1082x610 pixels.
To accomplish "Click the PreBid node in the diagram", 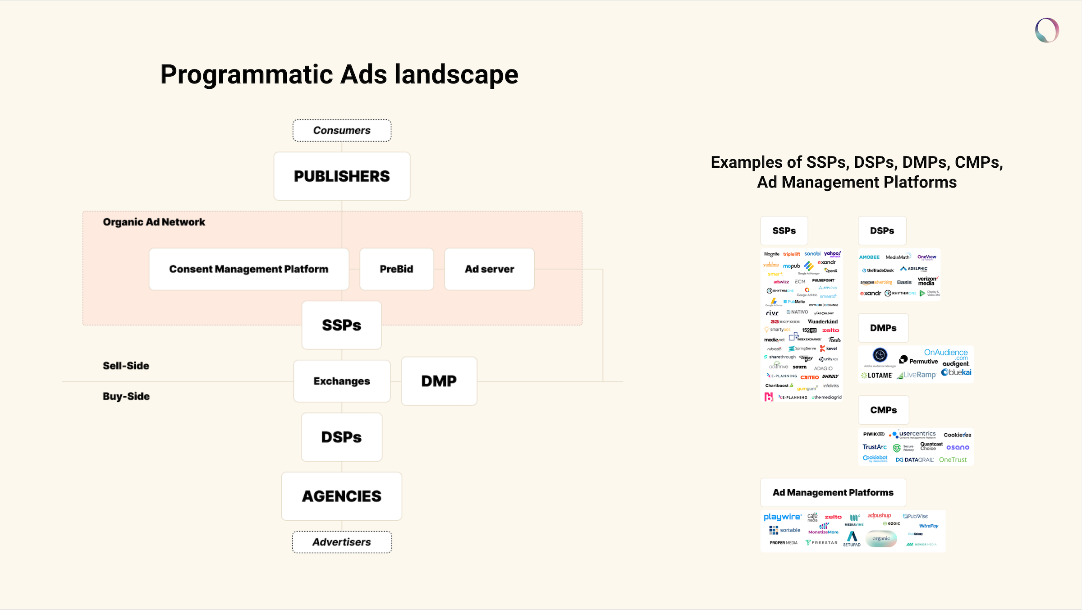I will [x=396, y=269].
